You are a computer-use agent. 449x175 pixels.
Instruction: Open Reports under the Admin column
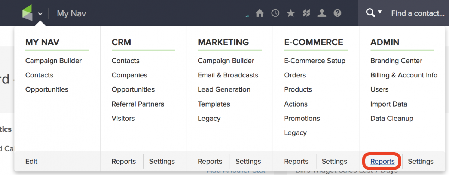(382, 162)
